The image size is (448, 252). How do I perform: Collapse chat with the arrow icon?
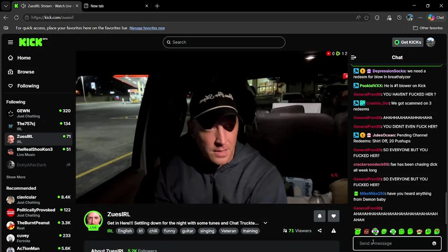point(353,57)
